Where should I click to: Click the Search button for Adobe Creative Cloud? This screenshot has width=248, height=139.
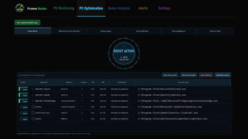[x=24, y=113]
